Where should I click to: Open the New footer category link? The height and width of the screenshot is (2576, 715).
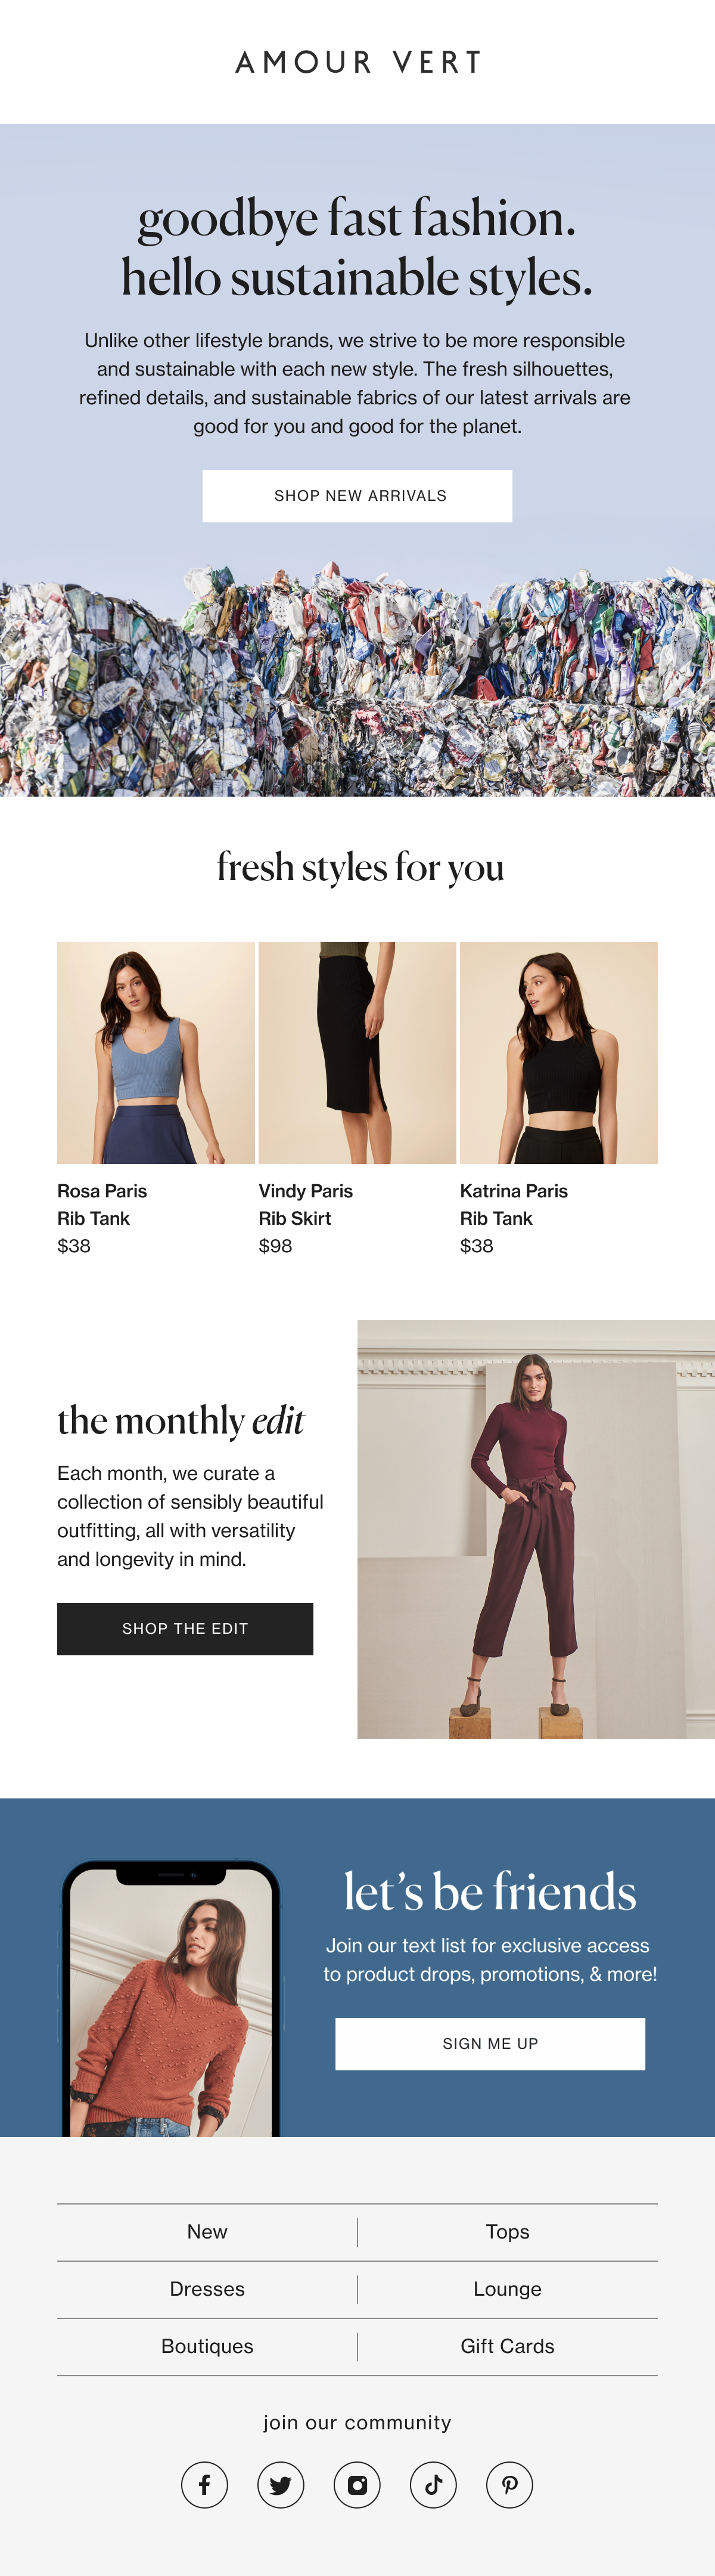(x=207, y=2232)
